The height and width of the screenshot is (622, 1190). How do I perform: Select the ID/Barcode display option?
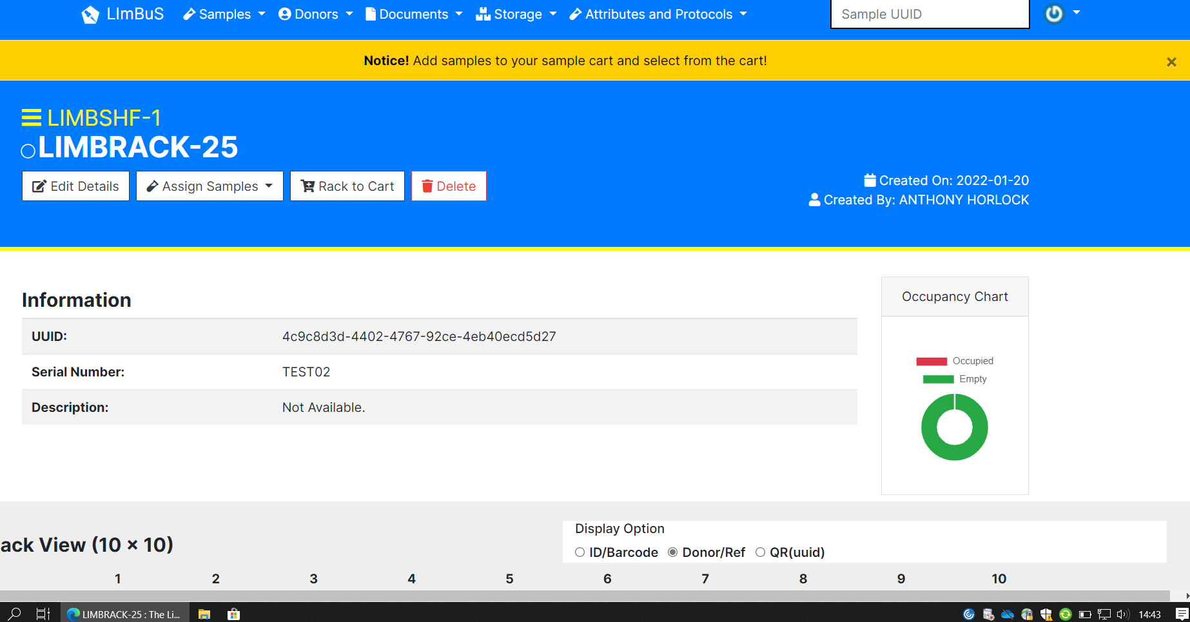pyautogui.click(x=580, y=552)
